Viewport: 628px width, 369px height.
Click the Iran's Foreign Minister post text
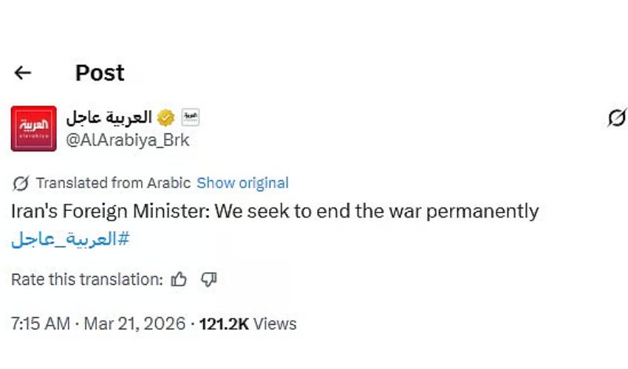[275, 212]
